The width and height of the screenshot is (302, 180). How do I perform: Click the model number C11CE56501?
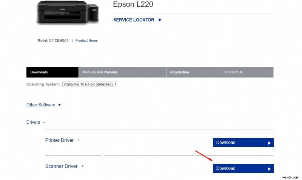[59, 40]
